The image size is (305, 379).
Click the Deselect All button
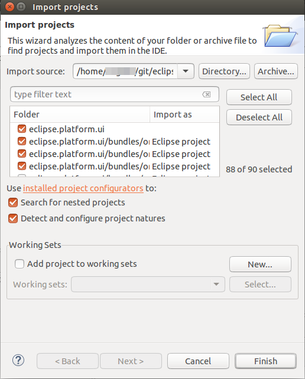259,117
